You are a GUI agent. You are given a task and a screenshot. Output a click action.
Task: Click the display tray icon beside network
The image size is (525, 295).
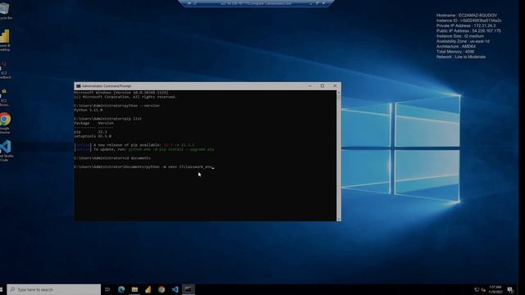(477, 289)
